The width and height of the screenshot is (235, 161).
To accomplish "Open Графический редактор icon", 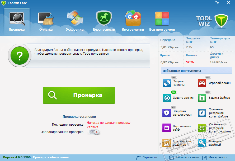I will [167, 143].
